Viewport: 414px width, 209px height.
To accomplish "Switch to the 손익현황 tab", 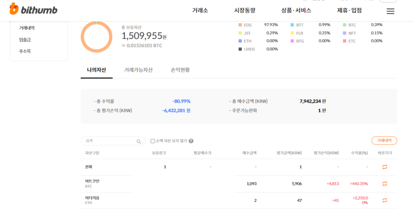I will tap(180, 70).
